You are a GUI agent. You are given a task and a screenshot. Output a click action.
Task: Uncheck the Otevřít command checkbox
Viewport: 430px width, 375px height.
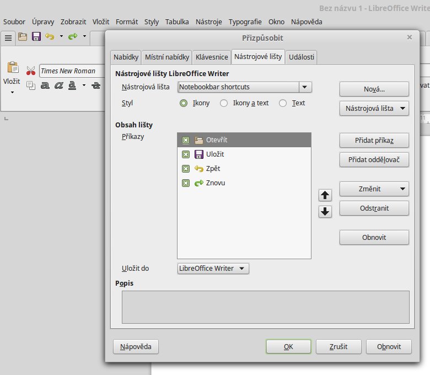coord(186,140)
